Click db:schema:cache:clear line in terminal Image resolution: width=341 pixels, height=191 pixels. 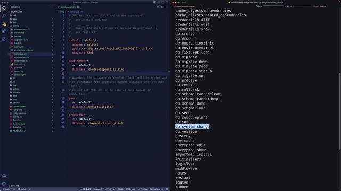pos(198,94)
